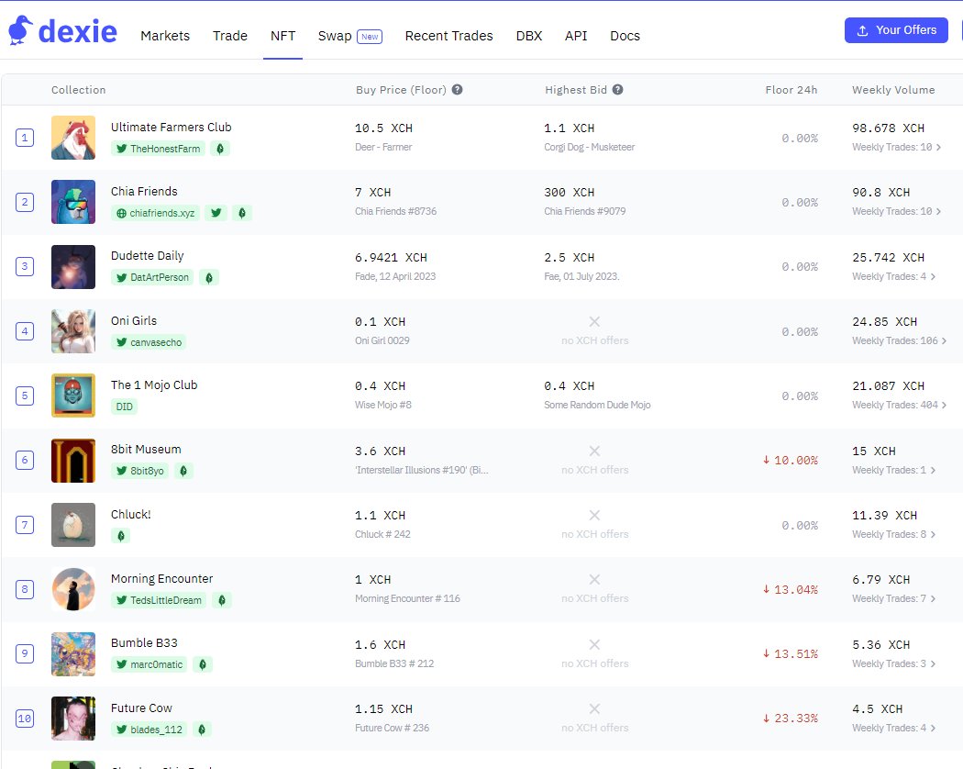Screen dimensions: 963x769
Task: Open the 8bit8yo Twitter badge
Action: point(140,471)
